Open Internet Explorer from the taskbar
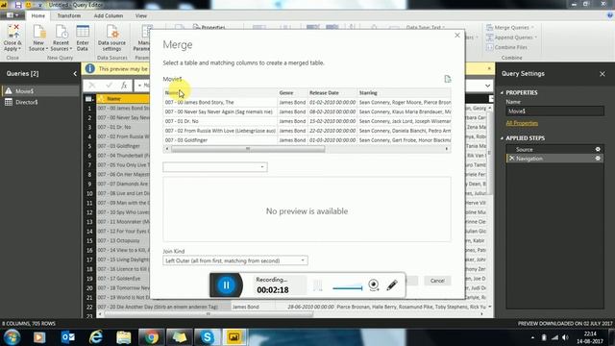The image size is (615, 346). [x=95, y=337]
